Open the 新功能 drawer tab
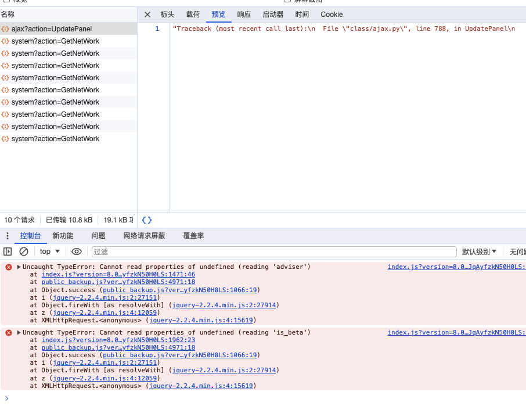Viewport: 526px width, 406px height. [63, 236]
